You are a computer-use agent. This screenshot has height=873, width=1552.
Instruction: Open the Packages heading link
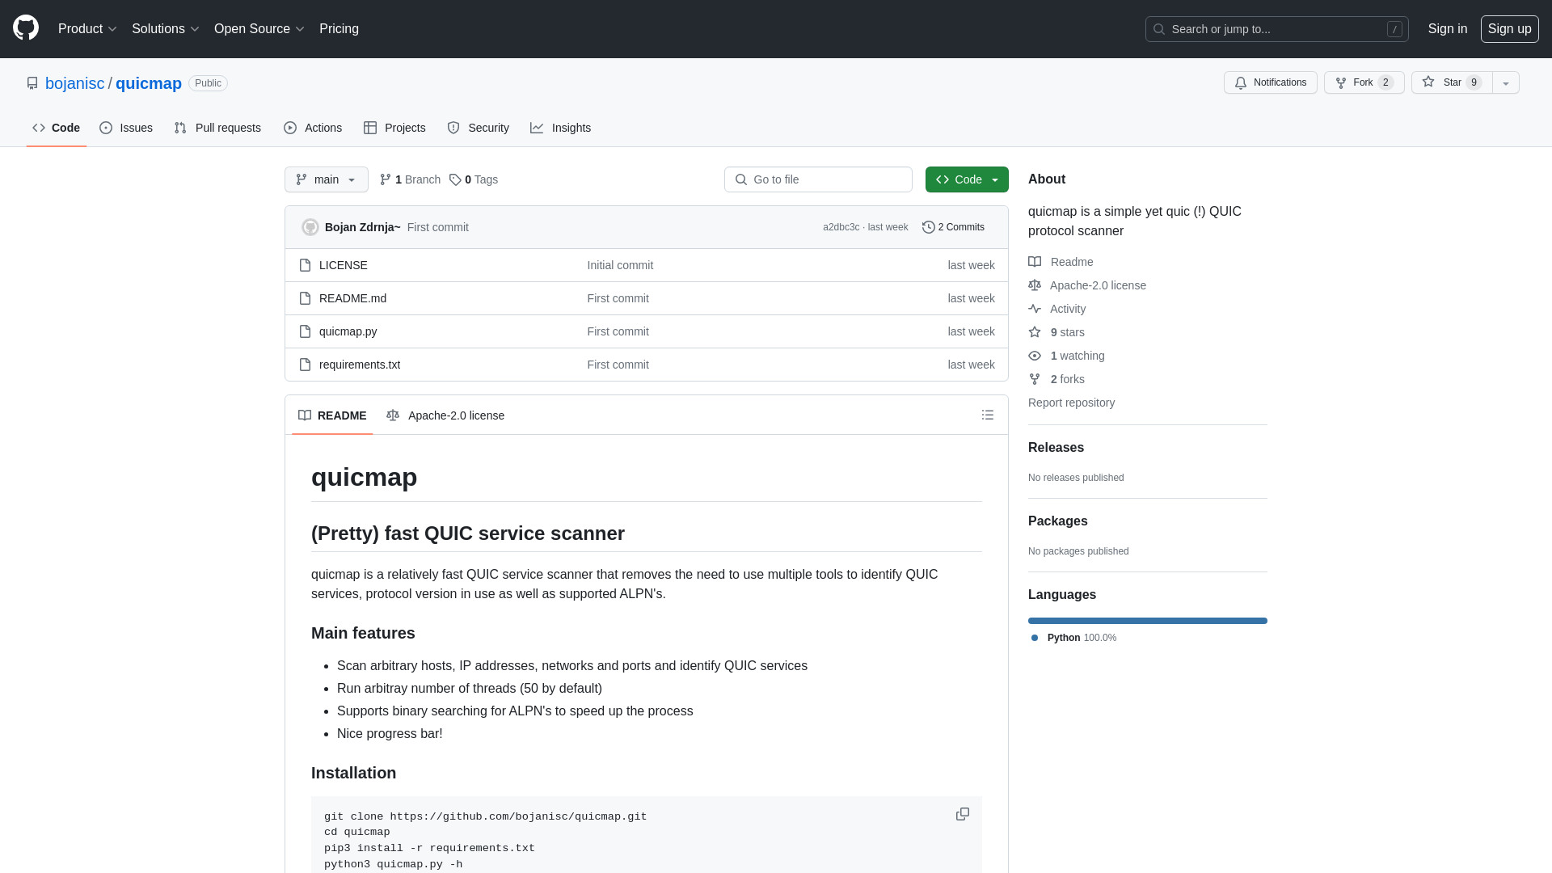(x=1057, y=521)
